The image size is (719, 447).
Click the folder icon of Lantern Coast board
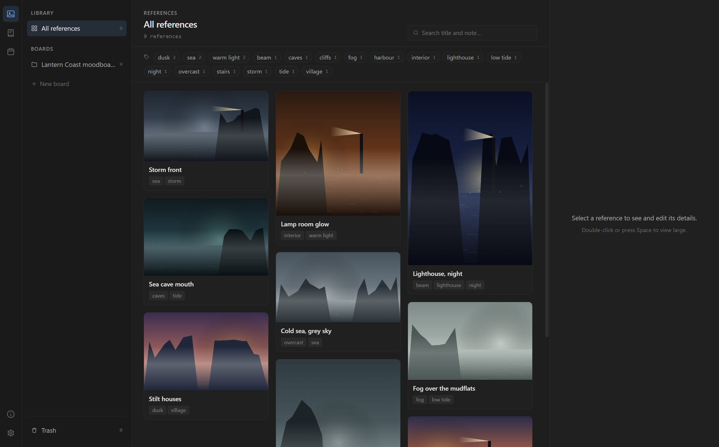coord(34,64)
